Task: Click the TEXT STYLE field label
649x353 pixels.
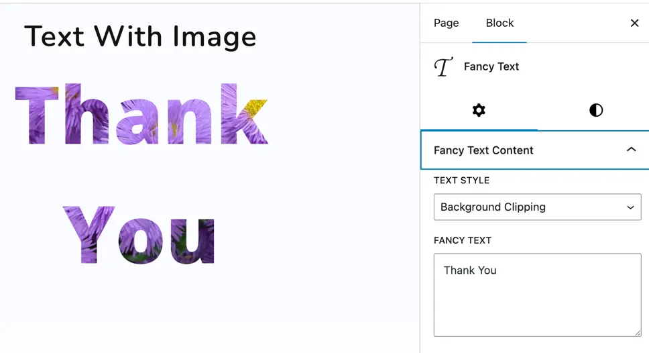Action: click(x=461, y=181)
